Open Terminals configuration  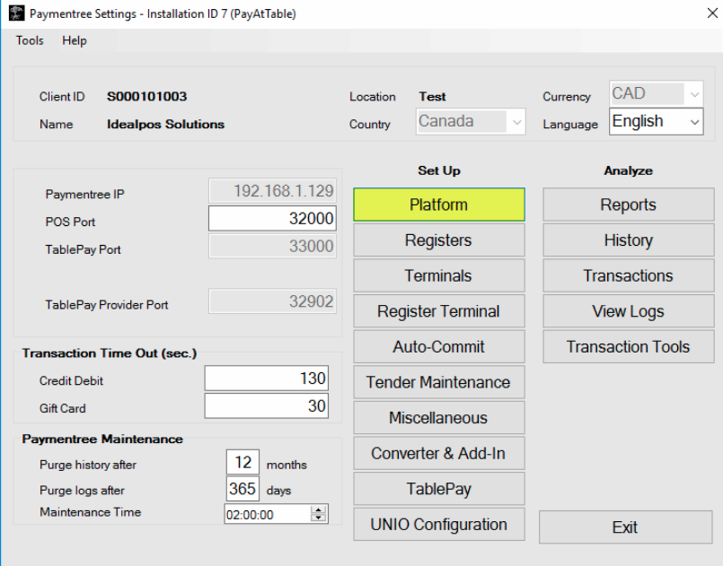439,275
